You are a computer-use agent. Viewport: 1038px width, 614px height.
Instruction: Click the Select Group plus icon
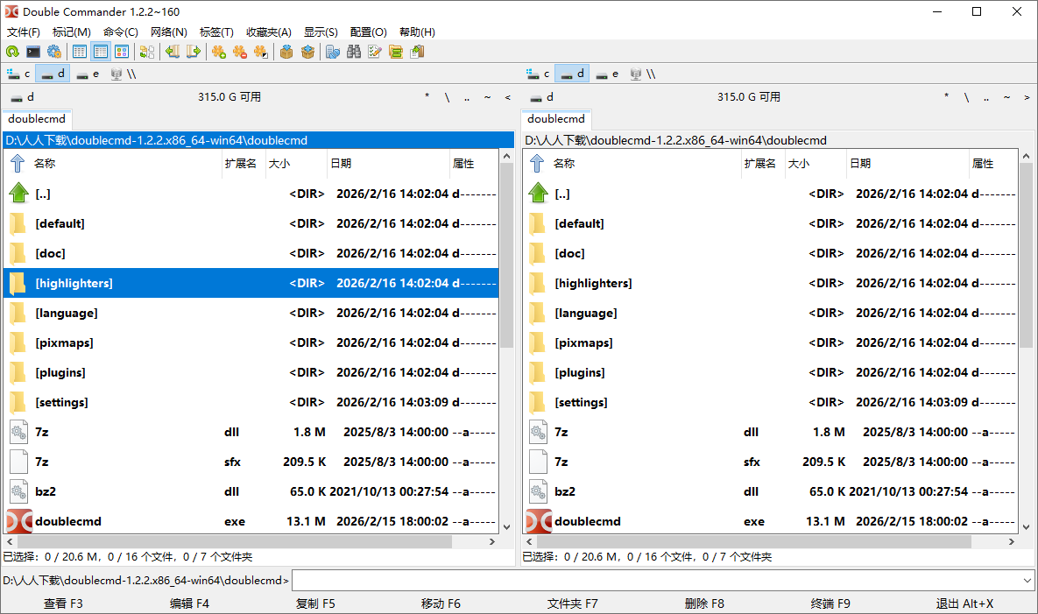[x=218, y=52]
